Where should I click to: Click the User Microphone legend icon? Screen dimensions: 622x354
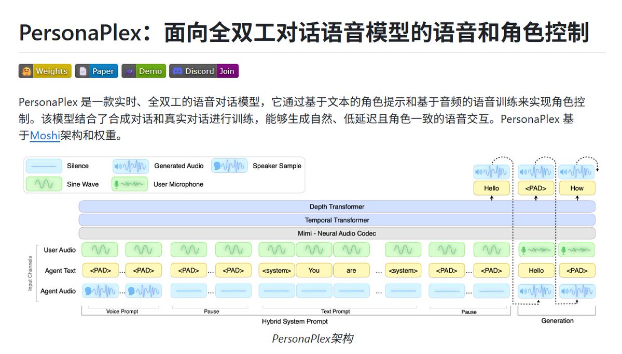[x=130, y=184]
